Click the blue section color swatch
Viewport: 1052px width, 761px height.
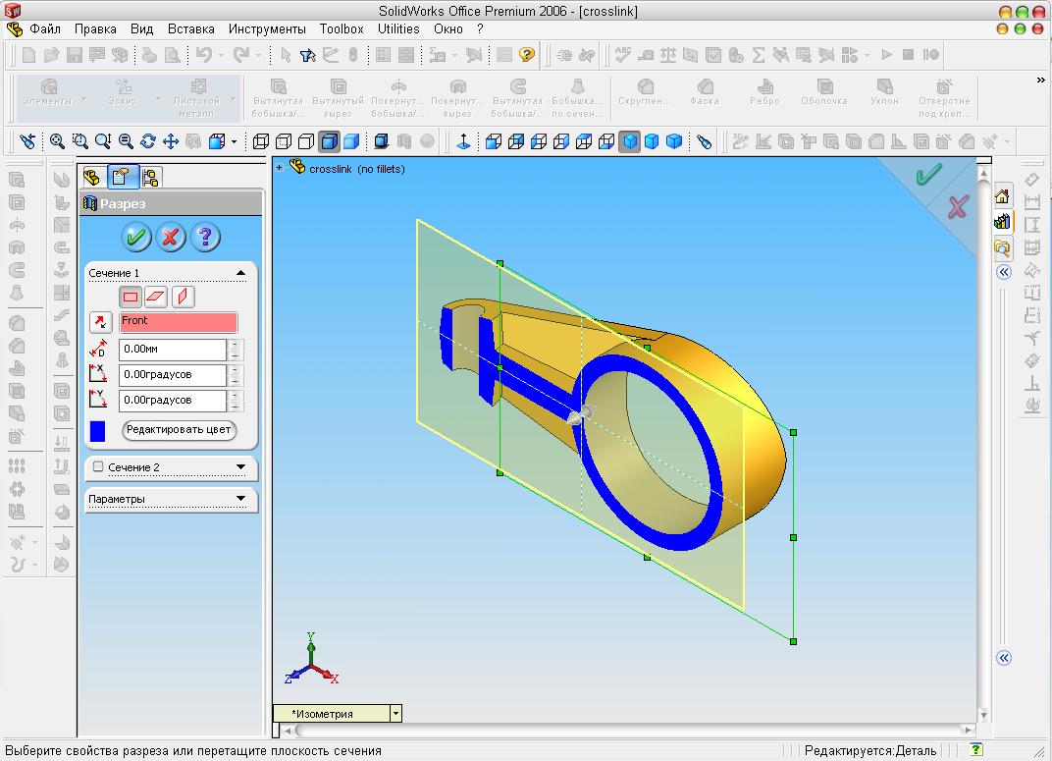pyautogui.click(x=97, y=431)
